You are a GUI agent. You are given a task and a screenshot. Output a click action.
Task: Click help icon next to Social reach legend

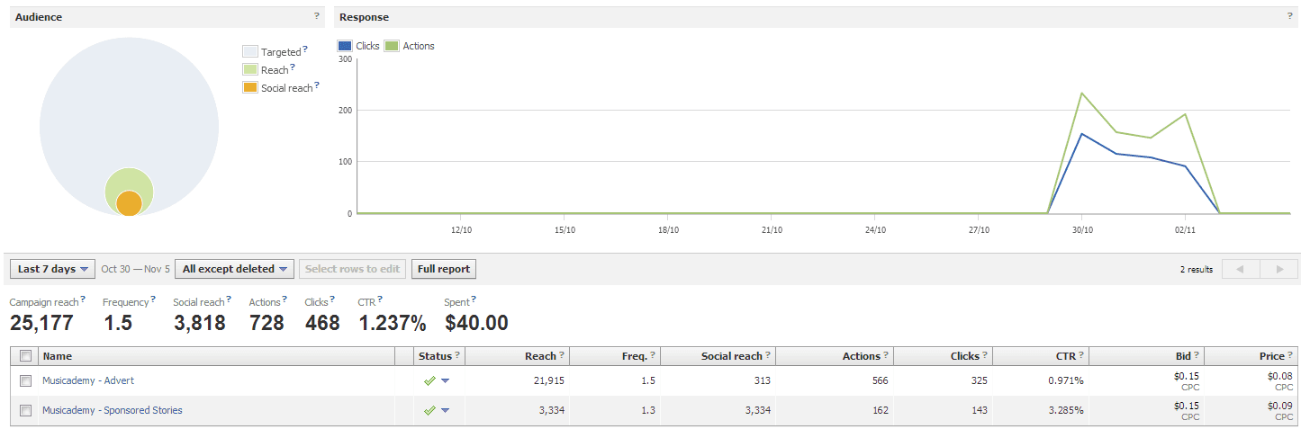click(x=317, y=86)
